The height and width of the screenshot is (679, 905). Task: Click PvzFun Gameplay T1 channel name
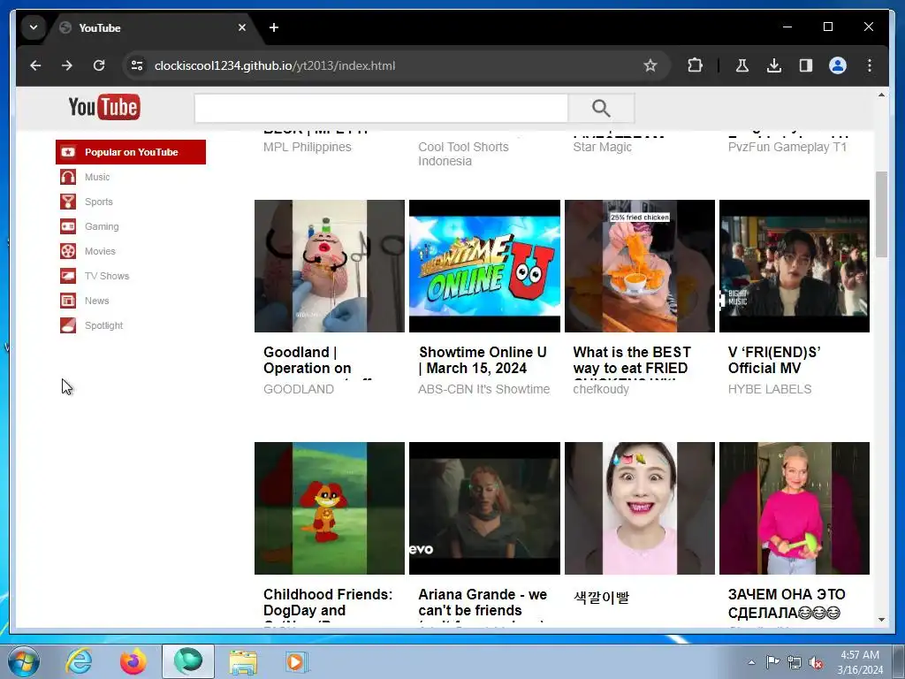pos(787,147)
